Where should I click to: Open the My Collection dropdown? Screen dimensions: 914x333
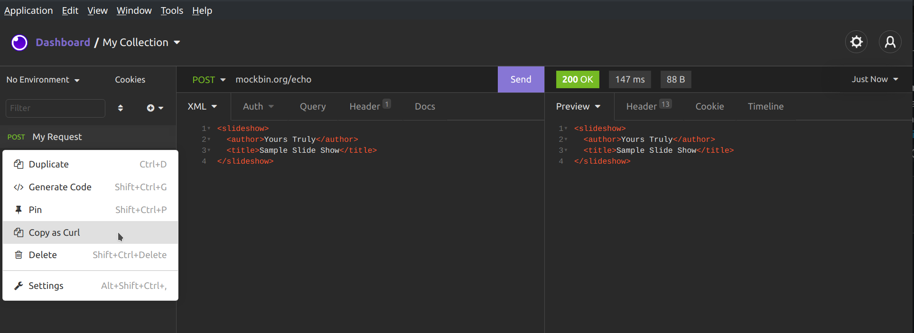click(141, 42)
